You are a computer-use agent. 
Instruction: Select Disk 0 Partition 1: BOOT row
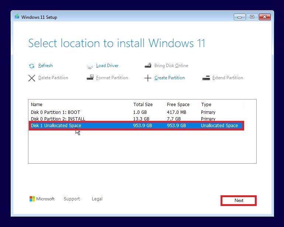(x=136, y=112)
